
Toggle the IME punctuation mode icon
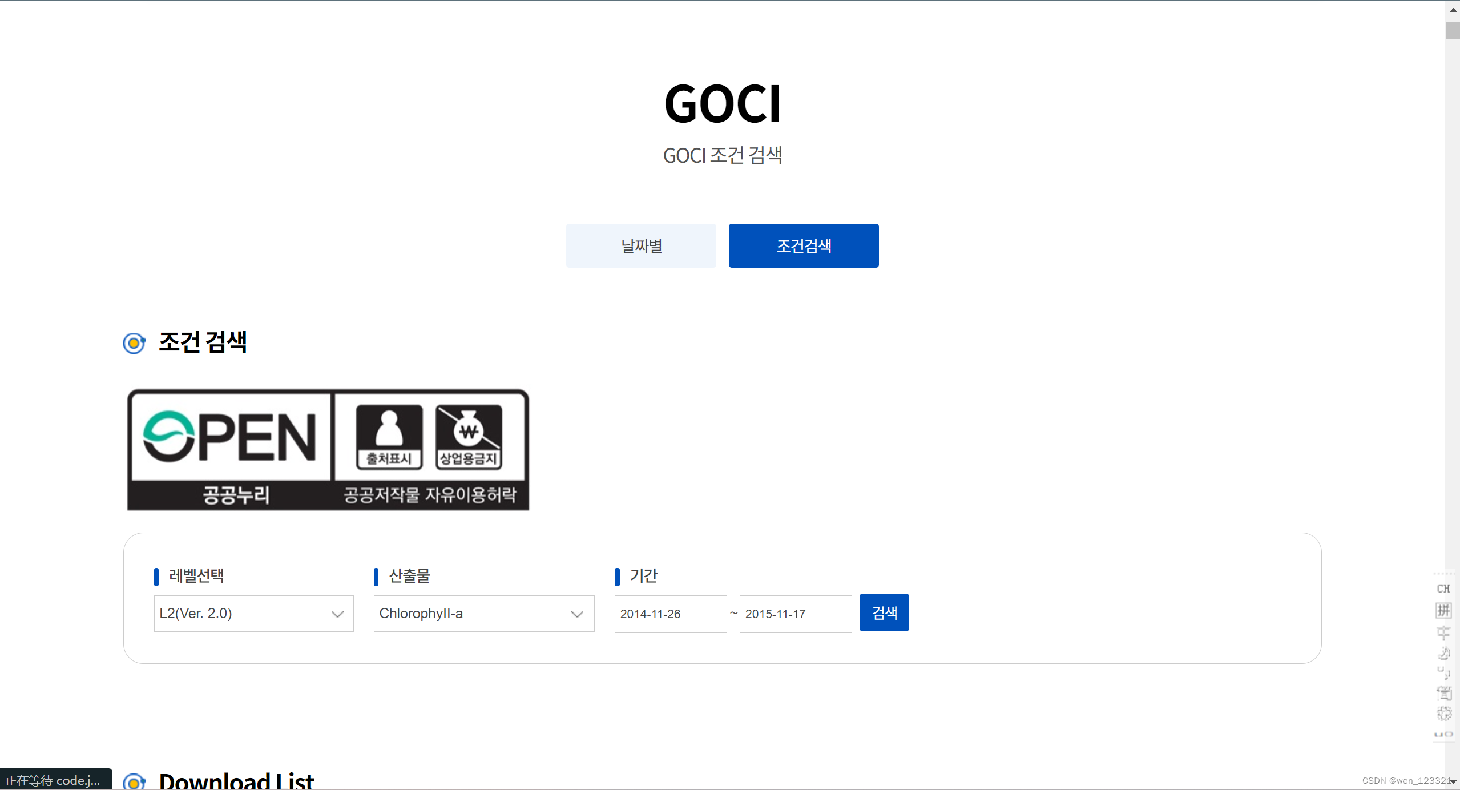coord(1443,673)
